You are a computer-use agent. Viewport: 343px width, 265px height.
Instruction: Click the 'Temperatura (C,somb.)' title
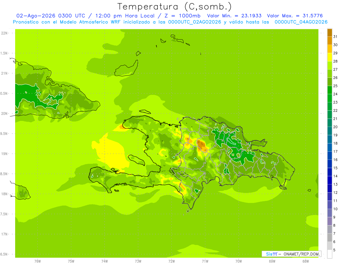[175, 7]
